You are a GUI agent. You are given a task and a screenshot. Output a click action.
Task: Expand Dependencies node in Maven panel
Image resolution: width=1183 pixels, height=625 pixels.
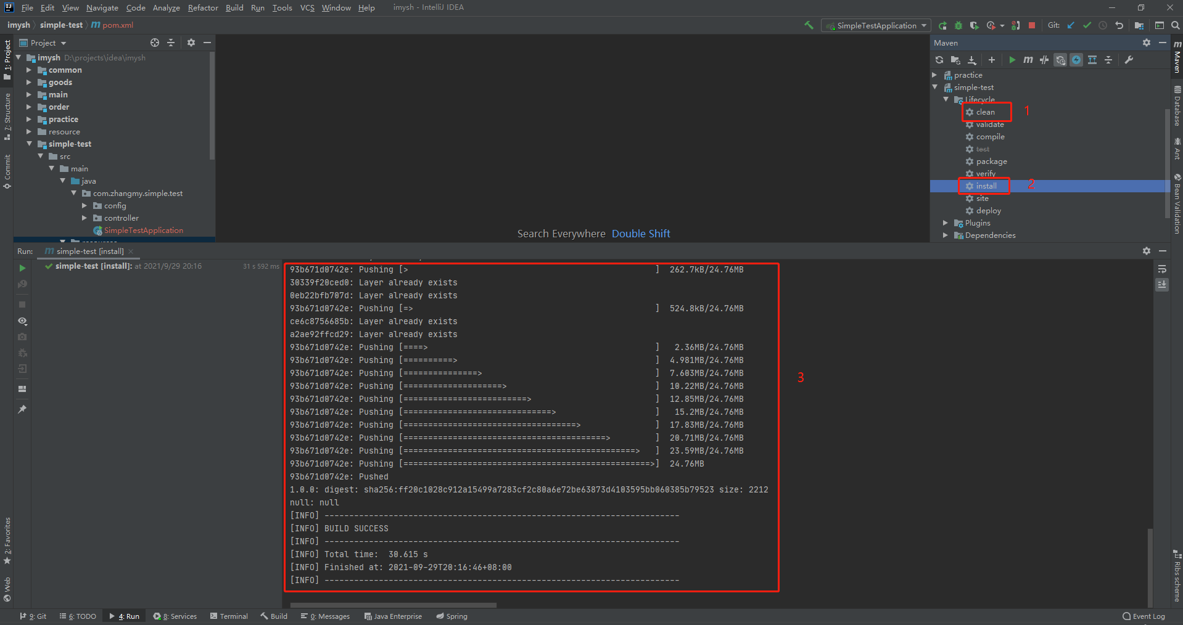pos(946,235)
